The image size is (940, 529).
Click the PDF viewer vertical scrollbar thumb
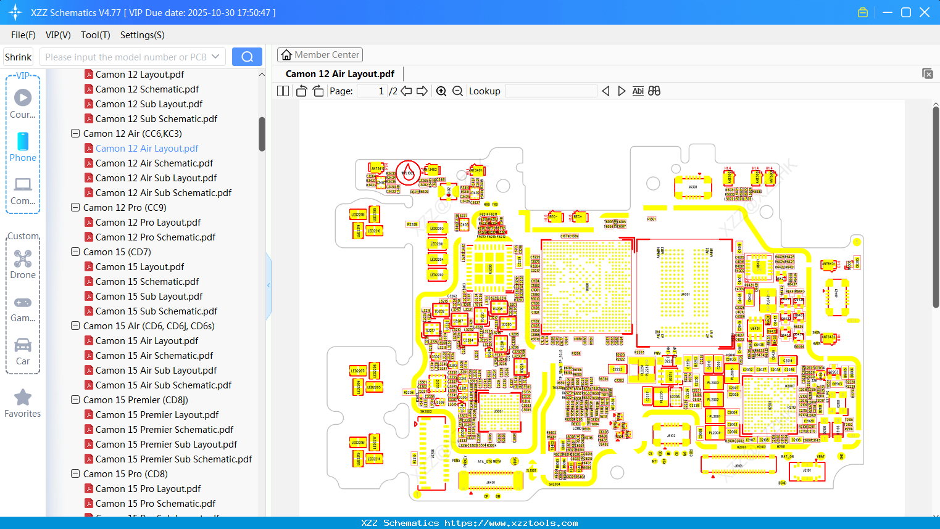click(936, 207)
